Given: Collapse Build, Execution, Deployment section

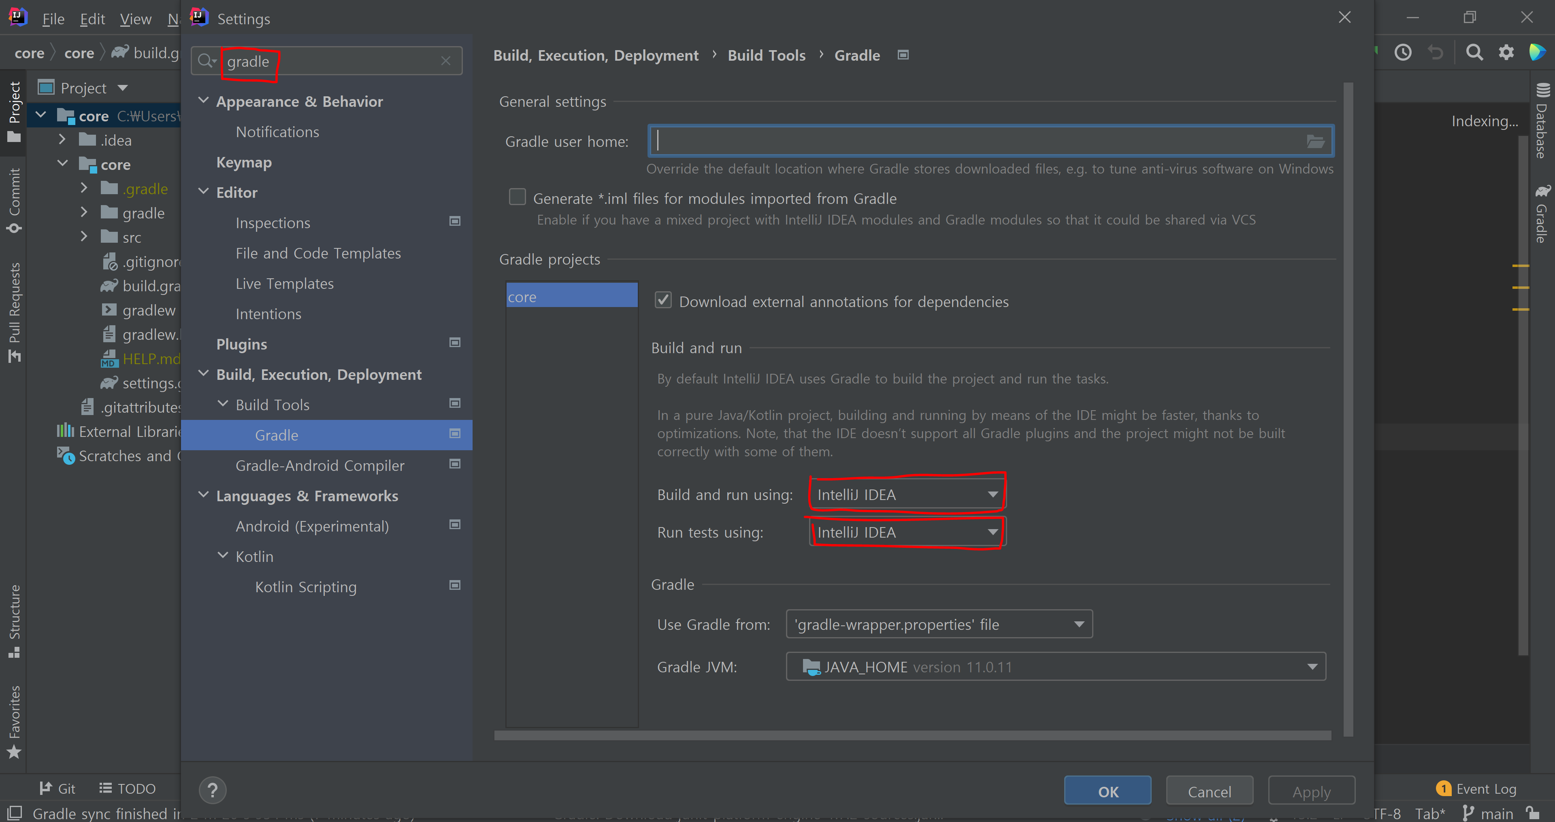Looking at the screenshot, I should [204, 373].
